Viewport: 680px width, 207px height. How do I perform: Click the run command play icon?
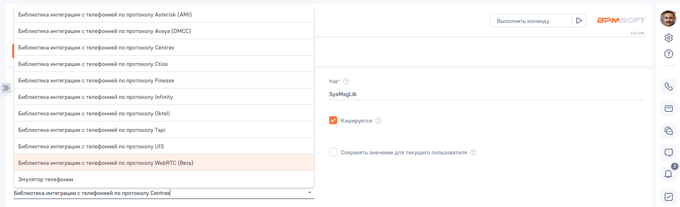point(579,20)
